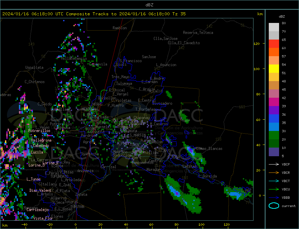This screenshot has width=299, height=229.
Task: Click the 'Zapata' label
Action: (x=81, y=195)
